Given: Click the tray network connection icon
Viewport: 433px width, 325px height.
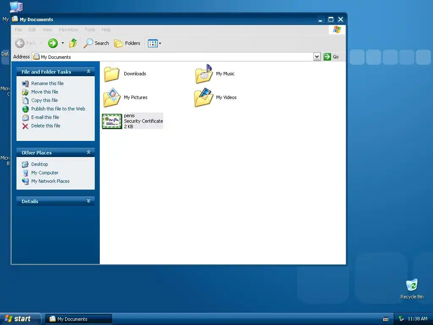Looking at the screenshot, I should pos(401,319).
